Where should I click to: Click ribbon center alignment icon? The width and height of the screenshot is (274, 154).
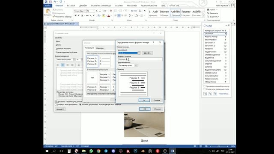[x=119, y=15]
